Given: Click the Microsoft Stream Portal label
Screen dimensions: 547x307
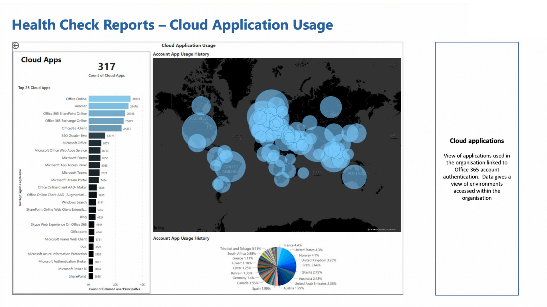Looking at the screenshot, I should click(69, 180).
